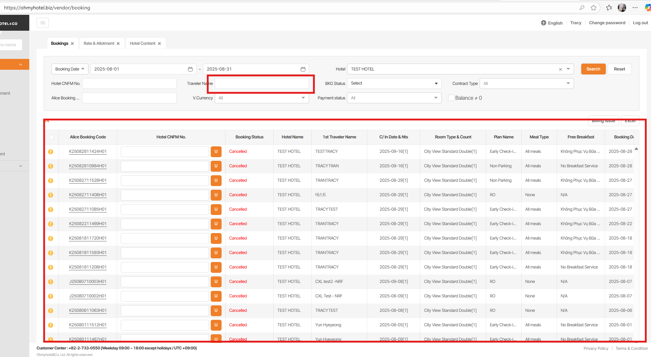Switch to the Hotel Content tab
This screenshot has width=651, height=357.
click(x=142, y=43)
